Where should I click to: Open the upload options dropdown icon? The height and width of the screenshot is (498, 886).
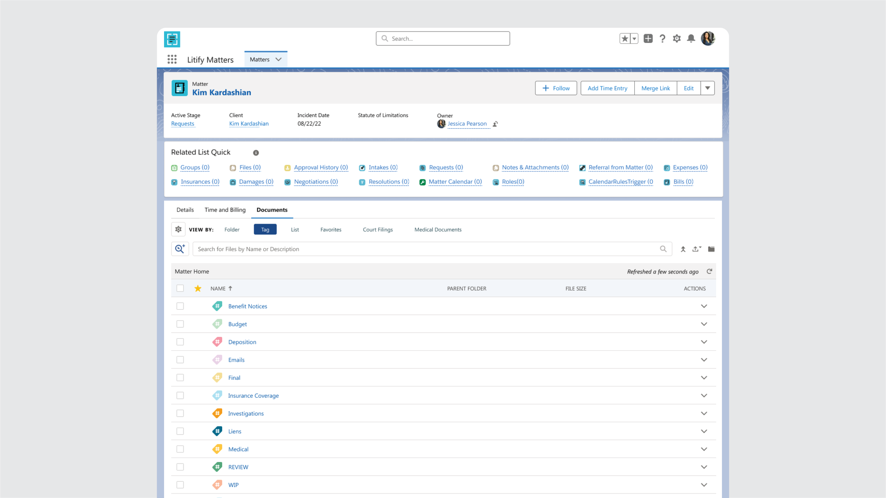tap(697, 249)
